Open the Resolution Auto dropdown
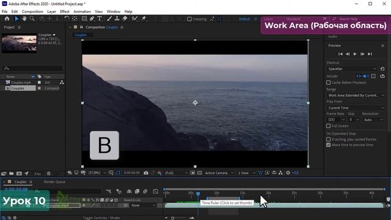391x220 pixels. 373,120
